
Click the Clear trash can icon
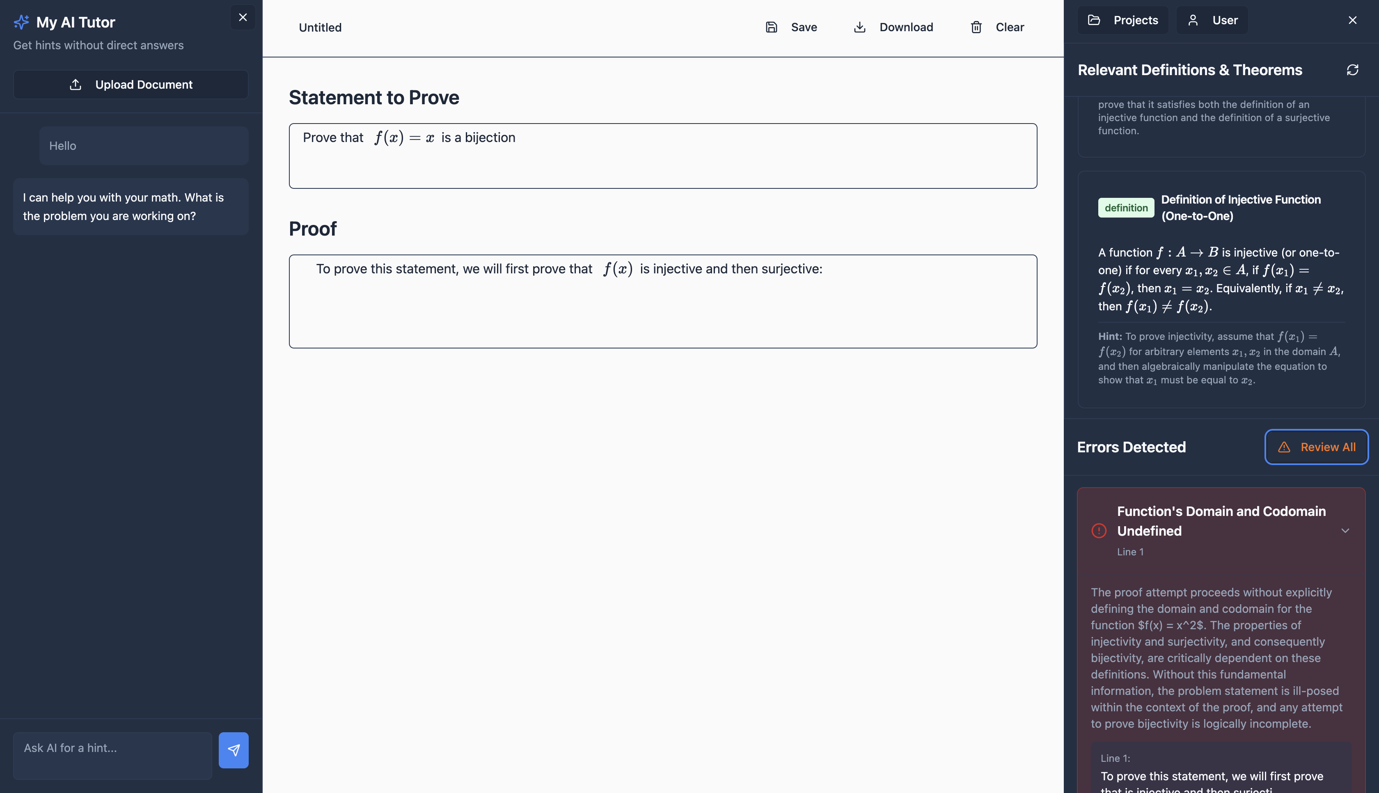(x=976, y=27)
